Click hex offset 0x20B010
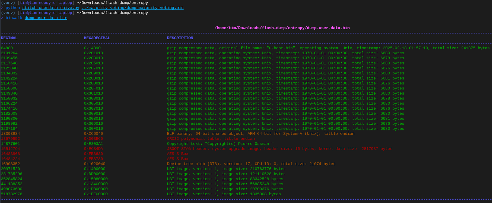This screenshot has height=203, width=492. click(93, 78)
